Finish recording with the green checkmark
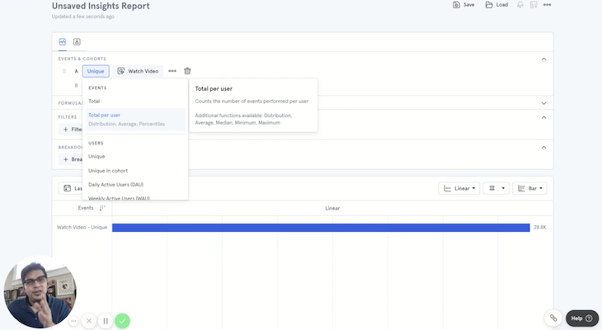This screenshot has height=330, width=602. [x=122, y=321]
